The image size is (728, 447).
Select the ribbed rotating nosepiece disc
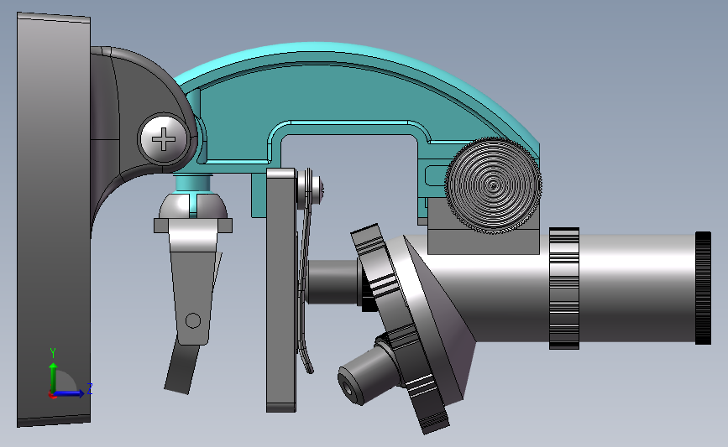[400, 330]
